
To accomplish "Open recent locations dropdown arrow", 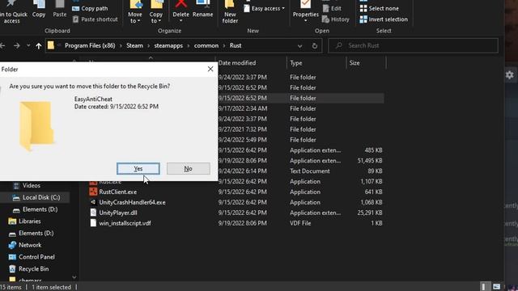I will (28, 45).
